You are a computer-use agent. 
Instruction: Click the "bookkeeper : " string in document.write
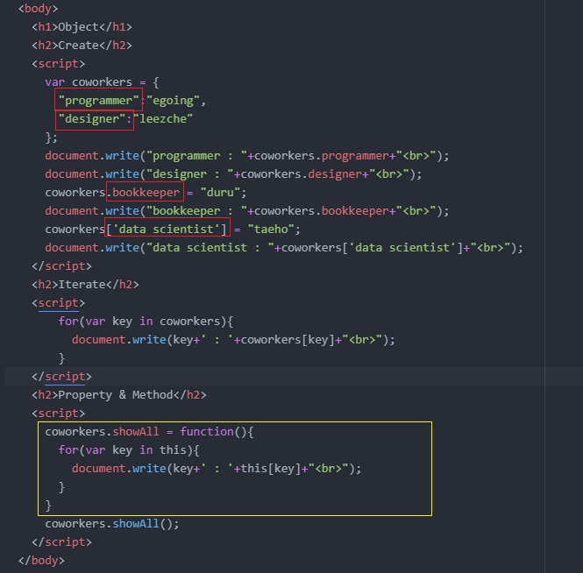pos(196,211)
